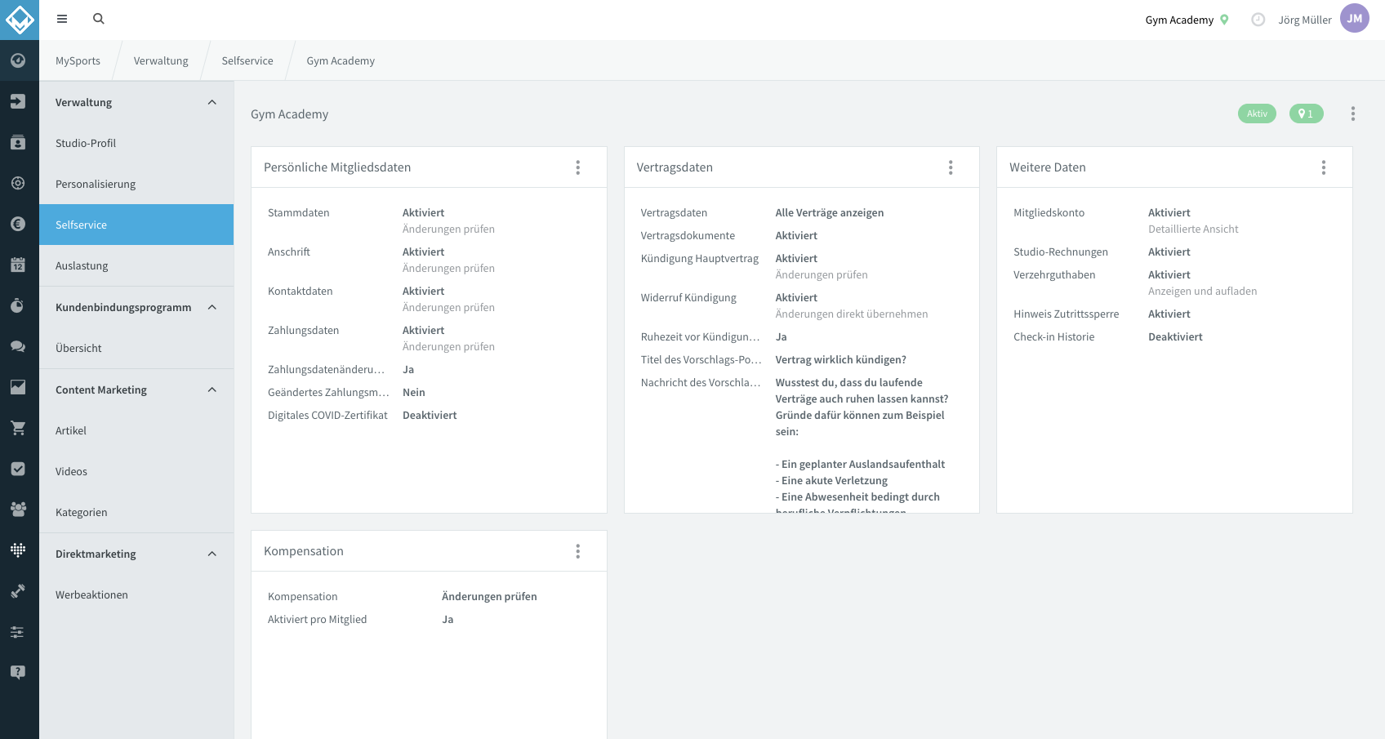Screen dimensions: 1385x739
Task: Collapse the Direktmarketing section chevron
Action: point(212,554)
